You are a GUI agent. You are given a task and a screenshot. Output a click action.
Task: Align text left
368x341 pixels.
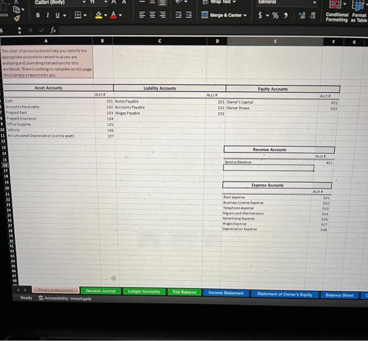(142, 15)
